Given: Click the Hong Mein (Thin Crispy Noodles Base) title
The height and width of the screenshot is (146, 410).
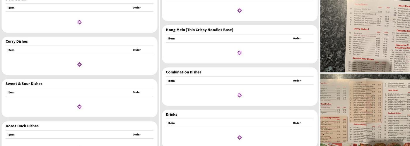Looking at the screenshot, I should click(x=199, y=30).
